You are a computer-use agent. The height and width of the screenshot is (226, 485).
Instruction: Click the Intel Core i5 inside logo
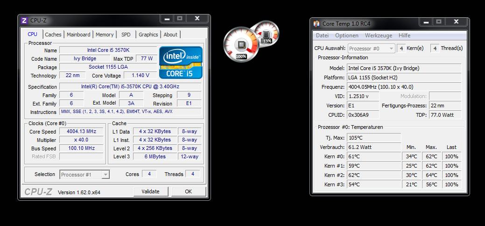[x=181, y=63]
